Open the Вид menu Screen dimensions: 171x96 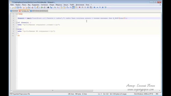29,5
